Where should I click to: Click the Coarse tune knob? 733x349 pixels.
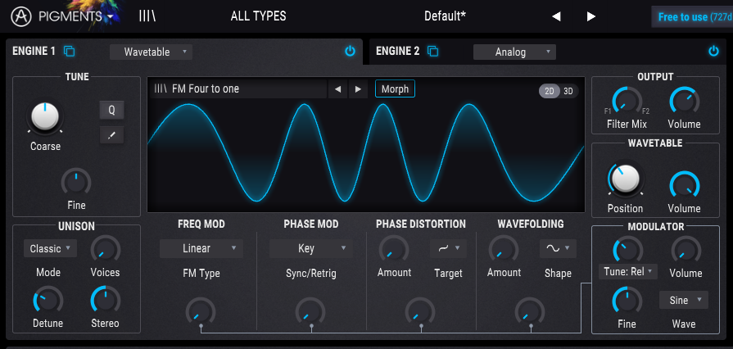(x=45, y=116)
